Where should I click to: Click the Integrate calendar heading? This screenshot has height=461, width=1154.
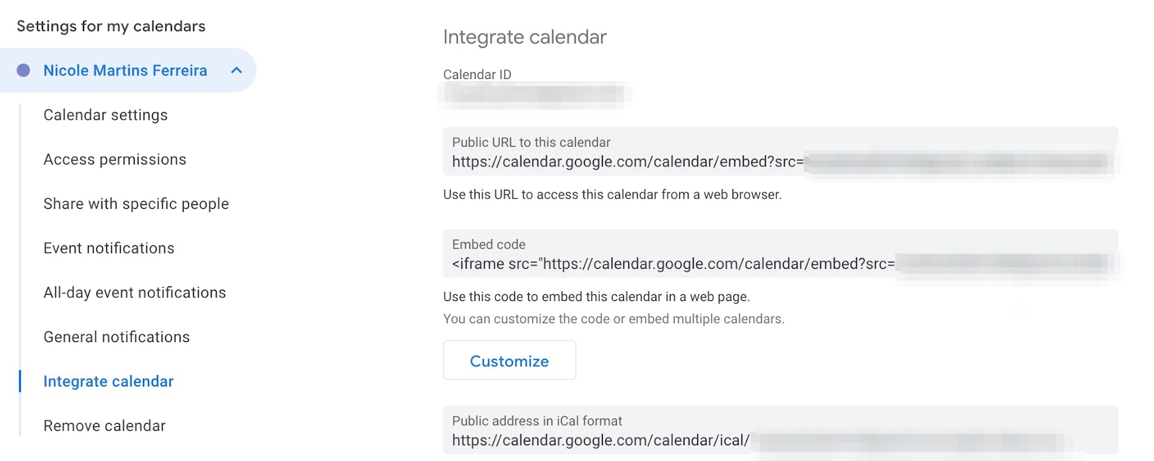(524, 37)
